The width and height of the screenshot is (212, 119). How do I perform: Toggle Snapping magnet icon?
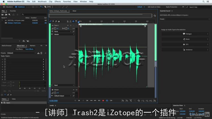[x=73, y=21]
